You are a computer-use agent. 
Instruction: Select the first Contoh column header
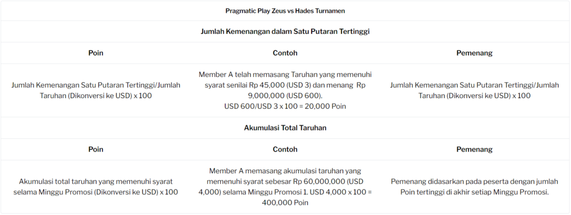coord(285,53)
